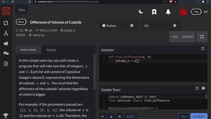Open the Kata menu item
211x119 pixels.
pos(21,10)
